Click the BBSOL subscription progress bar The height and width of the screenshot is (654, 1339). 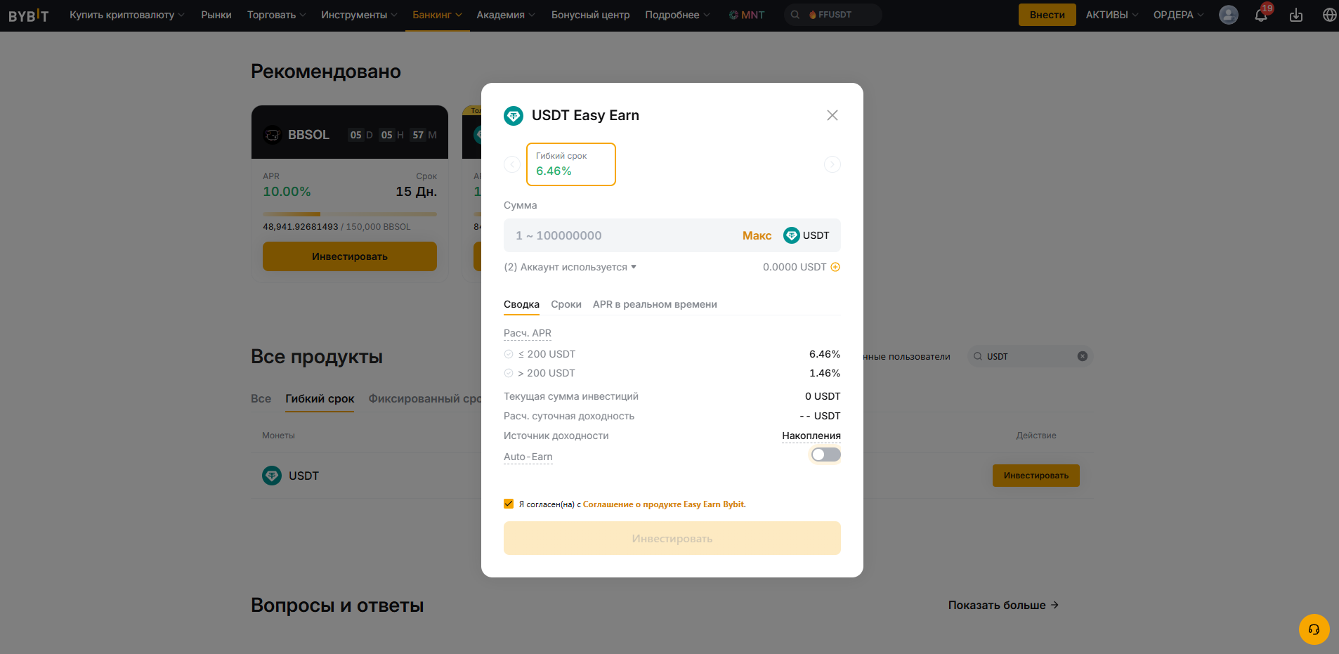tap(349, 214)
